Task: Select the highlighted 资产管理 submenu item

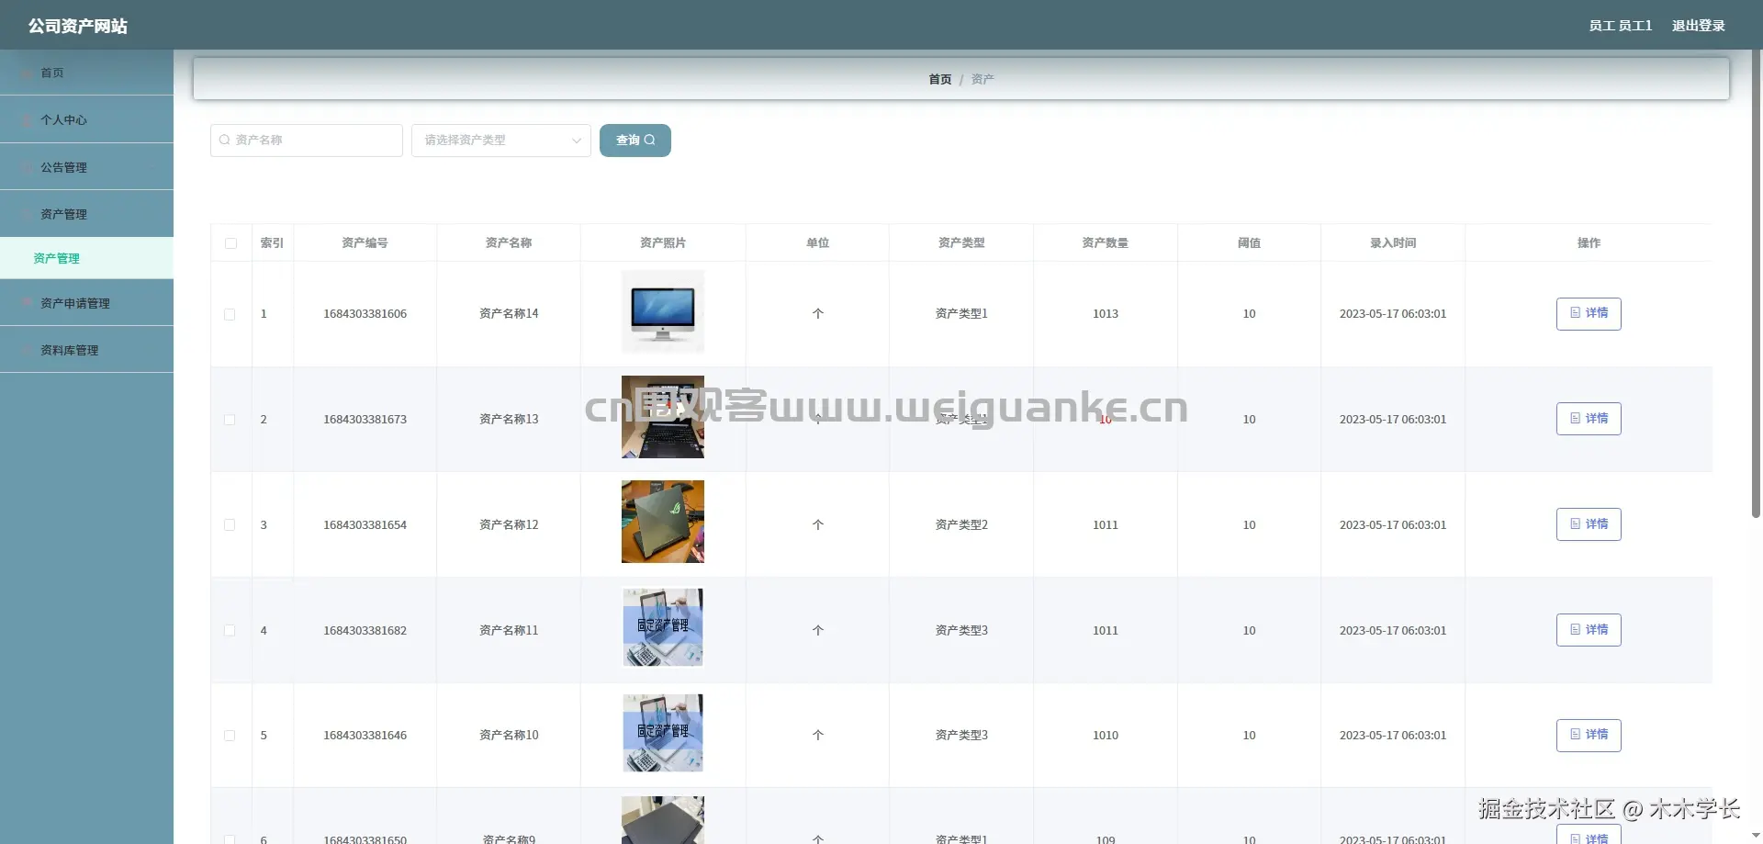Action: click(x=86, y=258)
